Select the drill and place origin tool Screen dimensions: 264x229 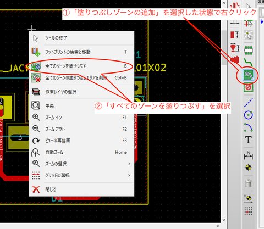click(x=249, y=199)
